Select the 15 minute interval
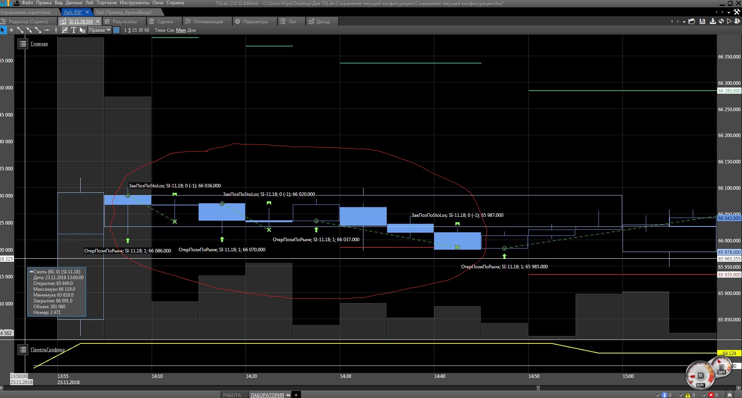Screen dimensions: 742x398 [134, 30]
